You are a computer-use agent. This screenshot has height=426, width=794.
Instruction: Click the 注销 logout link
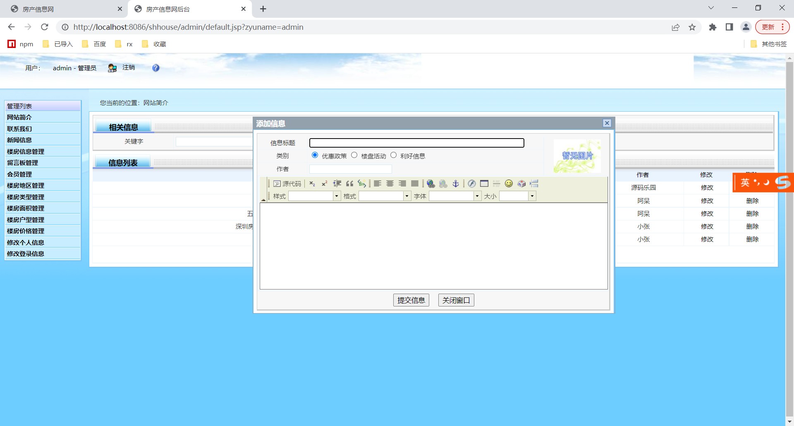pos(129,67)
